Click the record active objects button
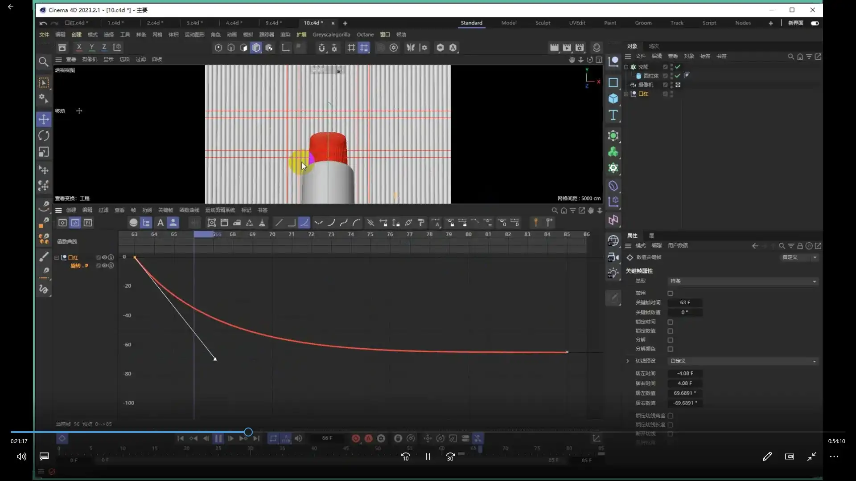Screen dimensions: 856x481 (356, 438)
